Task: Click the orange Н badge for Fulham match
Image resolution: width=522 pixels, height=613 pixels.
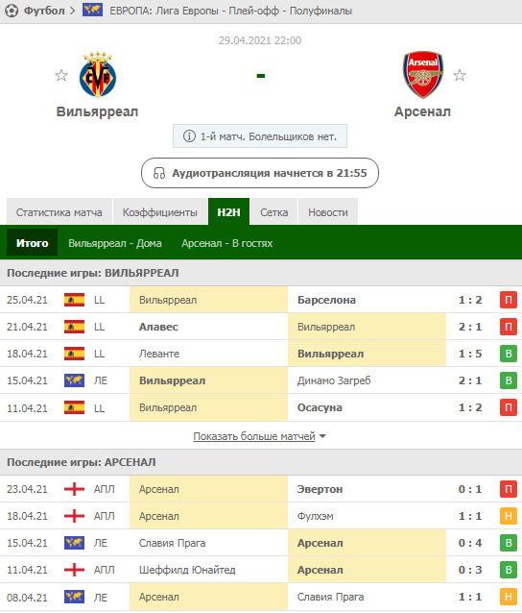Action: pos(509,516)
